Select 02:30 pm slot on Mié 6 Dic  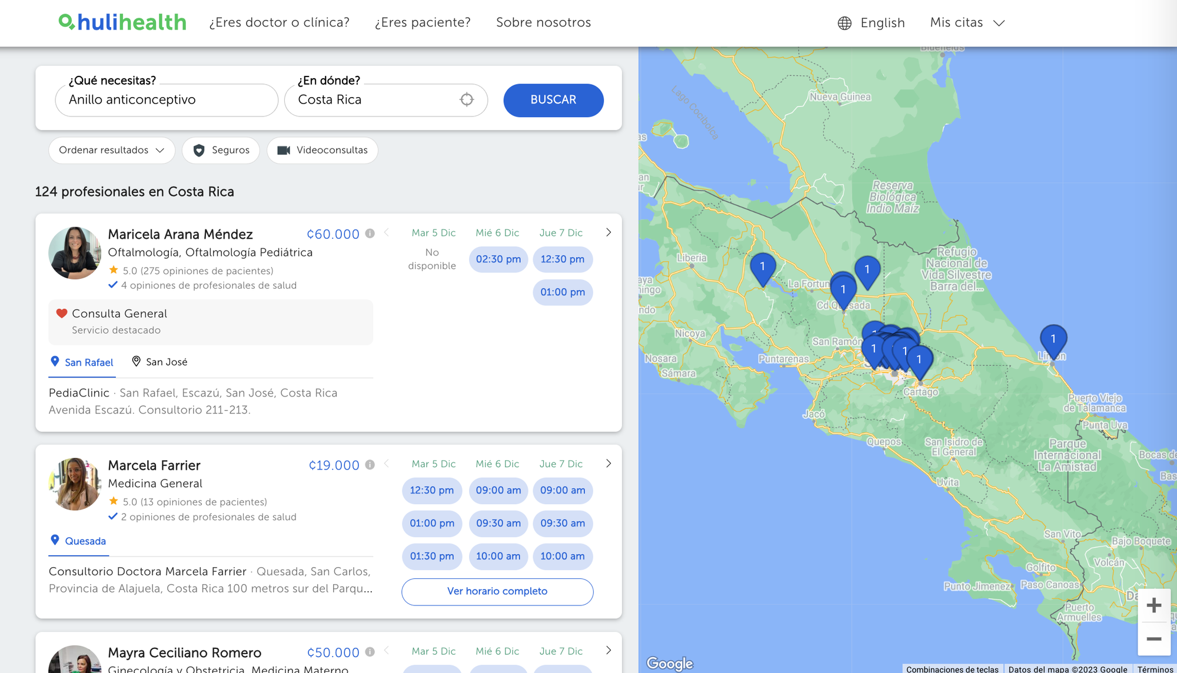click(x=498, y=259)
